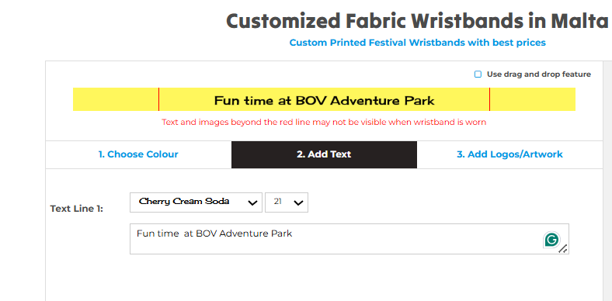Go to the 3. Add Logos/Artwork tab
This screenshot has height=301, width=612.
tap(509, 154)
